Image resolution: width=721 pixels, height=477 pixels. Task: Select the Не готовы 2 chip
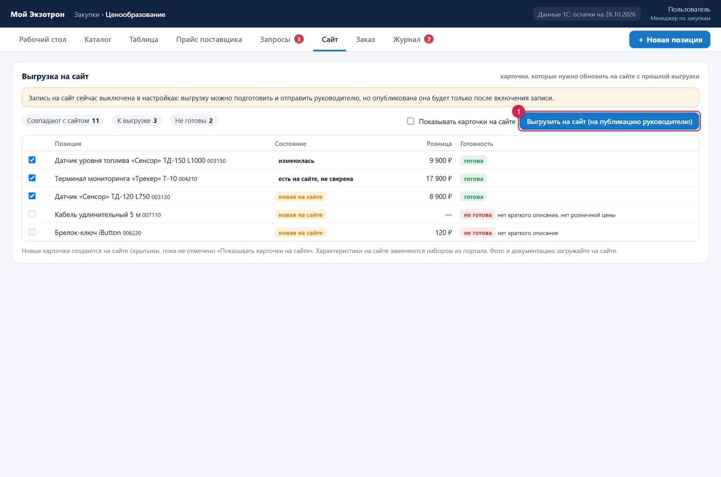tap(194, 121)
